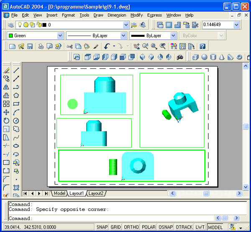Select the Polygon draw tool
251x232 pixels.
(16, 95)
